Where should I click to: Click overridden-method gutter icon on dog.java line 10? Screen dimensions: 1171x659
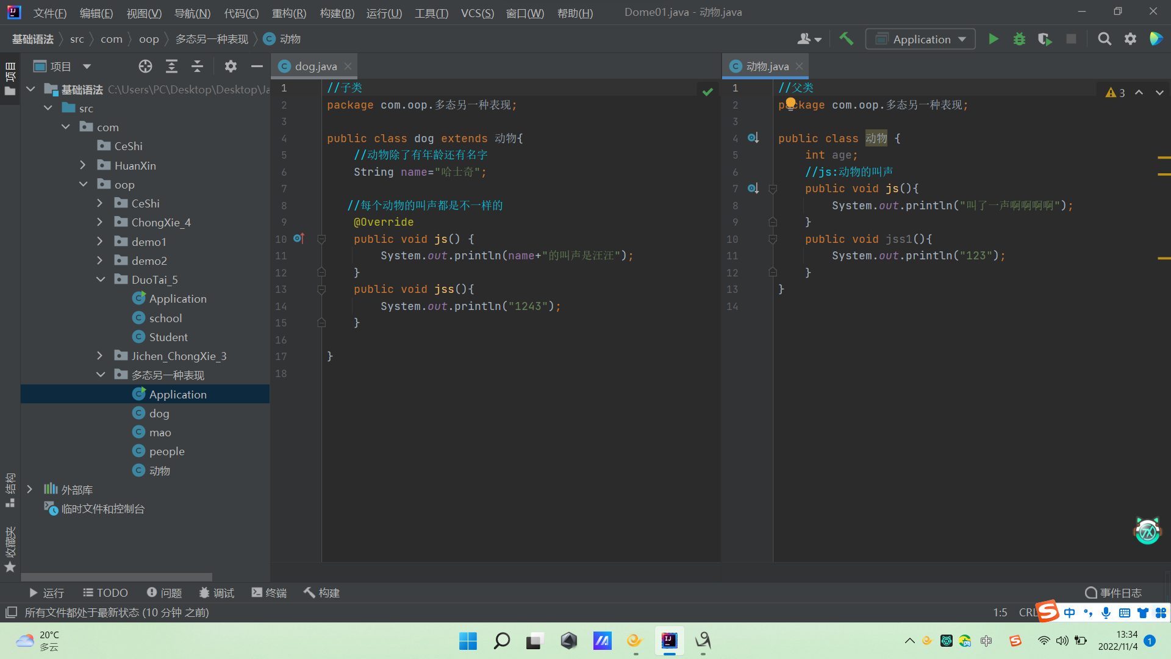(x=298, y=239)
